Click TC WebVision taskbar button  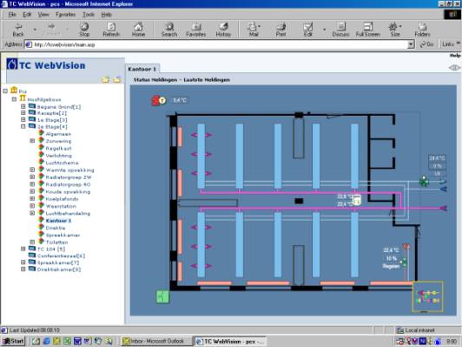coord(231,341)
